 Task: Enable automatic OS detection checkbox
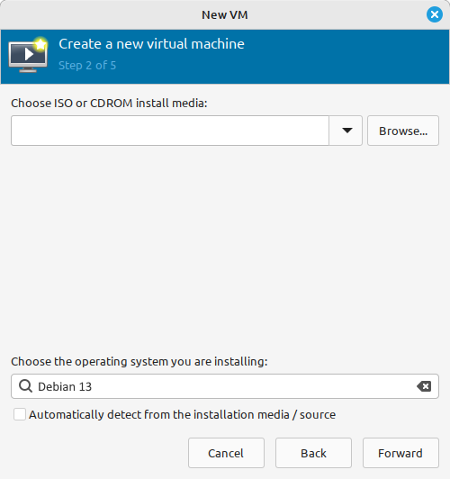pos(20,414)
